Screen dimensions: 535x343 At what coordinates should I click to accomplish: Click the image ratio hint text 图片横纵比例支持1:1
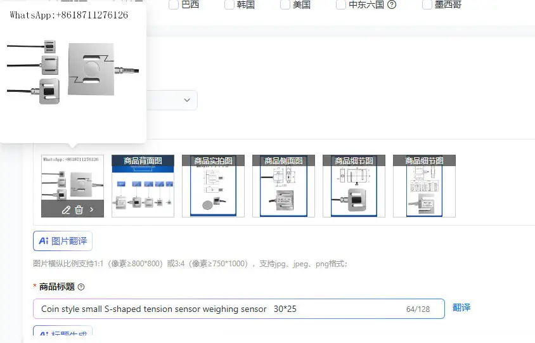coord(190,264)
